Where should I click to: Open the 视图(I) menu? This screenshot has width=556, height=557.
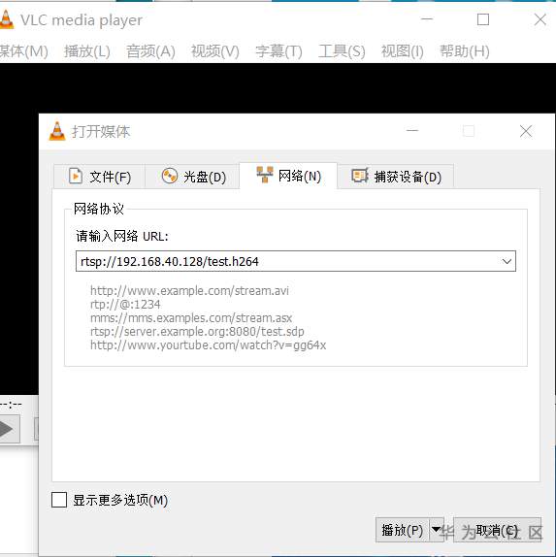pyautogui.click(x=402, y=51)
